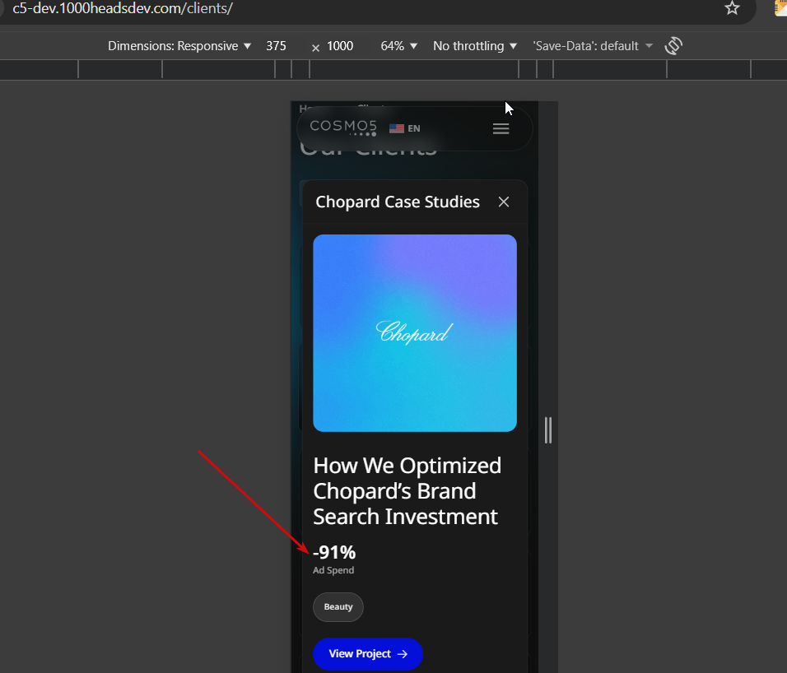Screen dimensions: 787x673
Task: Select the Beauty tag chip
Action: 338,607
